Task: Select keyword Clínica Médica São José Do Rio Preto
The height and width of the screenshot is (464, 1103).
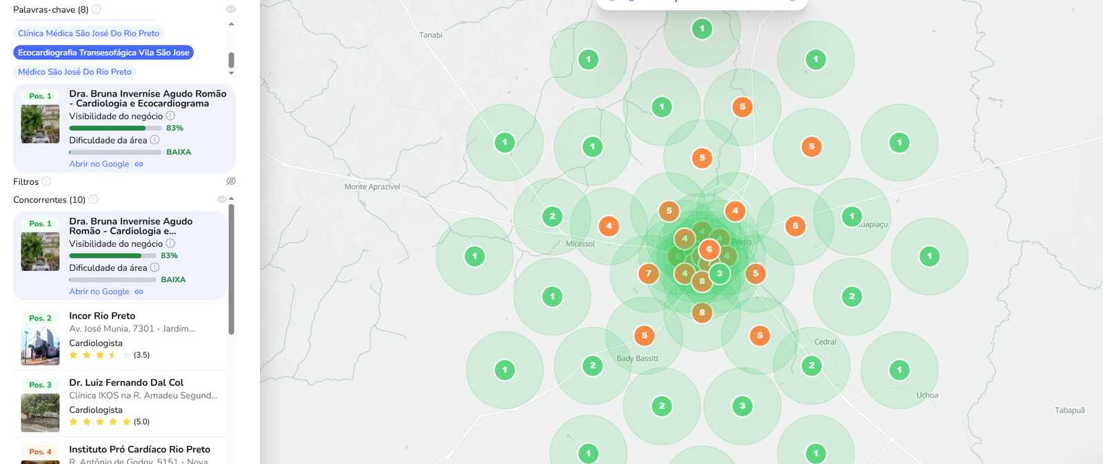Action: (88, 33)
